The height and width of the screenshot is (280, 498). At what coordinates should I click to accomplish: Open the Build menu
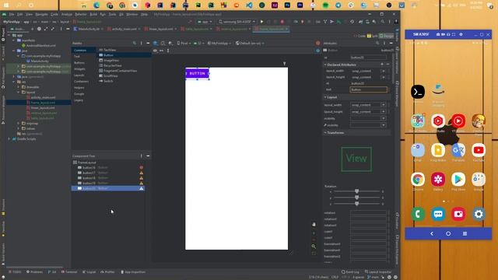[93, 14]
